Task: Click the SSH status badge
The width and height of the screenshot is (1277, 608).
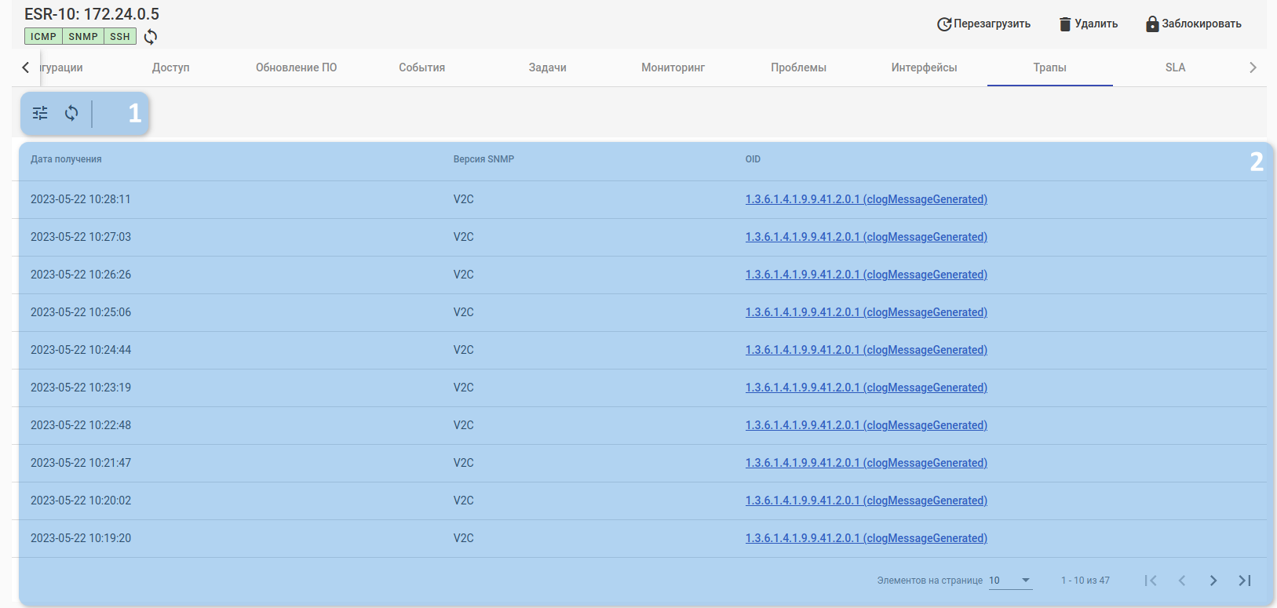Action: pos(120,36)
